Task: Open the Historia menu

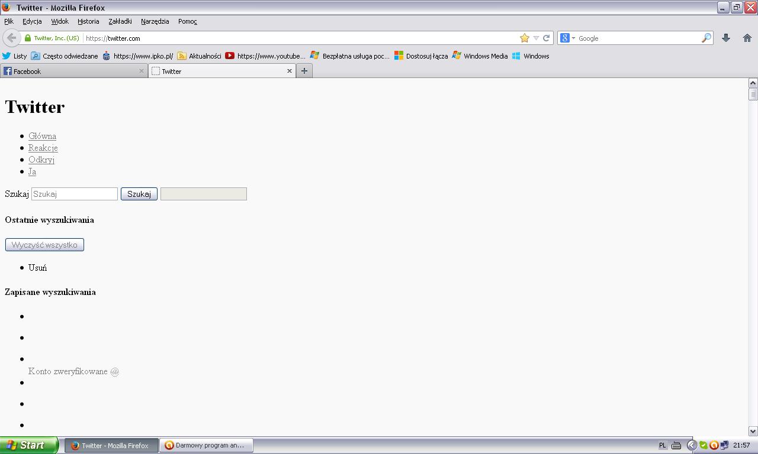Action: click(88, 21)
